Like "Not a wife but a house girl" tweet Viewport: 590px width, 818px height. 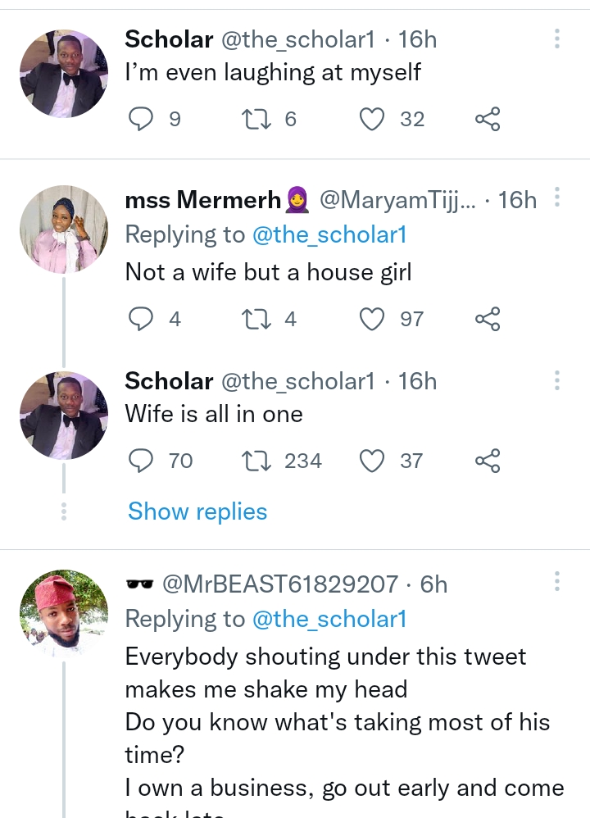[373, 318]
